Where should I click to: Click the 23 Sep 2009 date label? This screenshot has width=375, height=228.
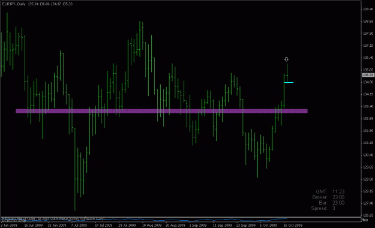246,226
